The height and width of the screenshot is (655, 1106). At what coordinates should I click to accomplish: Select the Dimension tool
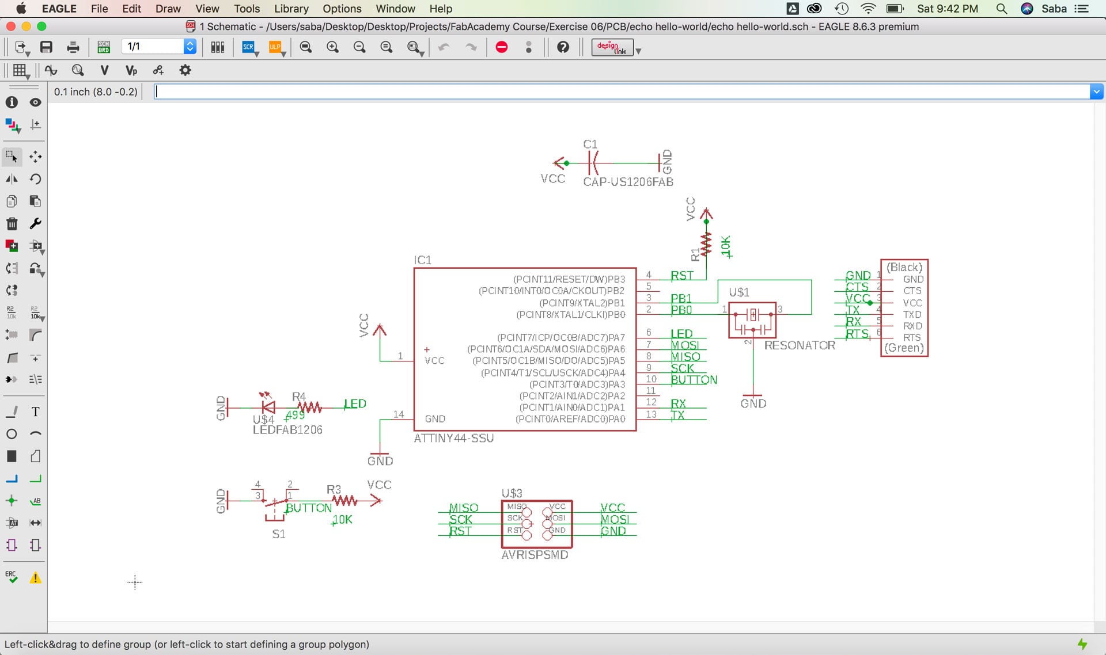pos(35,523)
